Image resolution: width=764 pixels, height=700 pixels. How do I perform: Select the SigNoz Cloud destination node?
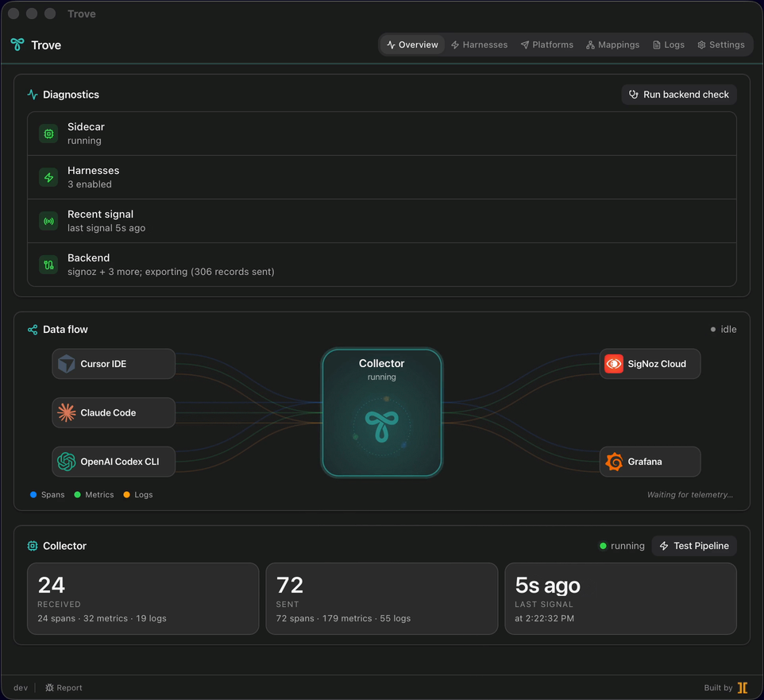(650, 364)
